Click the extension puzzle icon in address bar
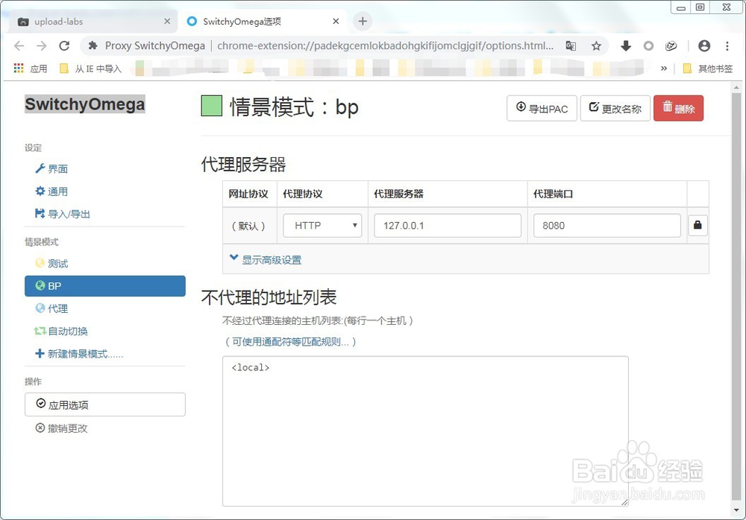The image size is (746, 520). (x=93, y=45)
